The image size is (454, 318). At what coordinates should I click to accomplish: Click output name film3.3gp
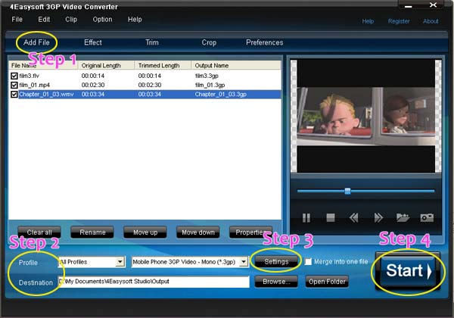click(x=207, y=76)
